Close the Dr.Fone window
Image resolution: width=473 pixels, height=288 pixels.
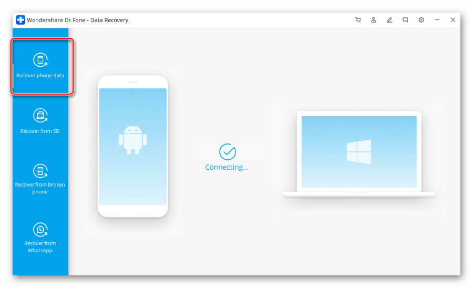pyautogui.click(x=453, y=20)
